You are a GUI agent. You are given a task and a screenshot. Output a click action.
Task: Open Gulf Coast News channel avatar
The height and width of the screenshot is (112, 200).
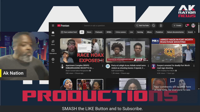pos(108,66)
